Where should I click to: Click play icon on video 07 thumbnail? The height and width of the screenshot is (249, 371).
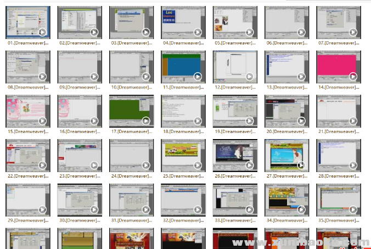[x=353, y=32]
